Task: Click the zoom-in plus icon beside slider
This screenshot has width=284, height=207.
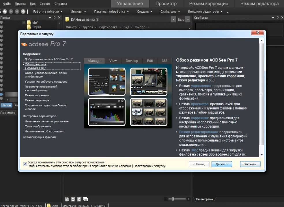Action: (188, 199)
